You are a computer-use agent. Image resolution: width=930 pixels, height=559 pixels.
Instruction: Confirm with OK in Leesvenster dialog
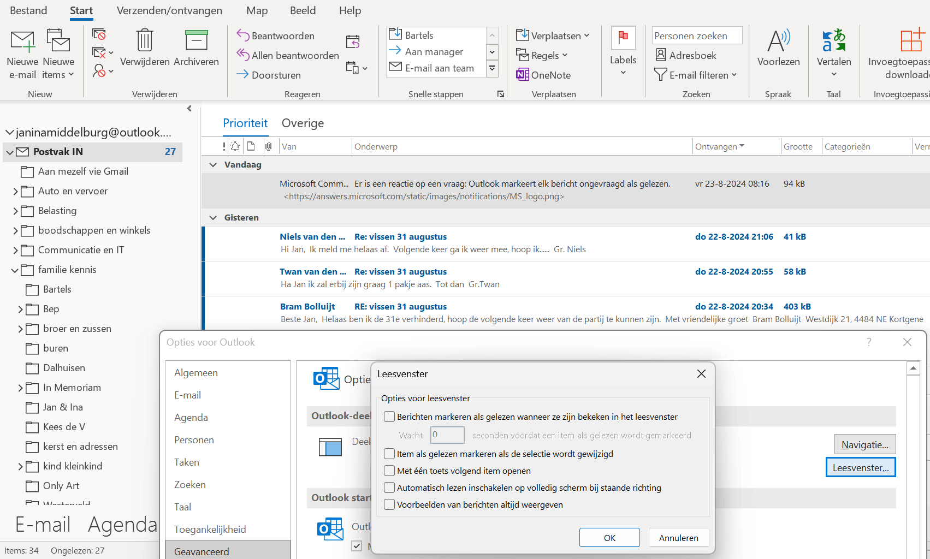(x=609, y=537)
